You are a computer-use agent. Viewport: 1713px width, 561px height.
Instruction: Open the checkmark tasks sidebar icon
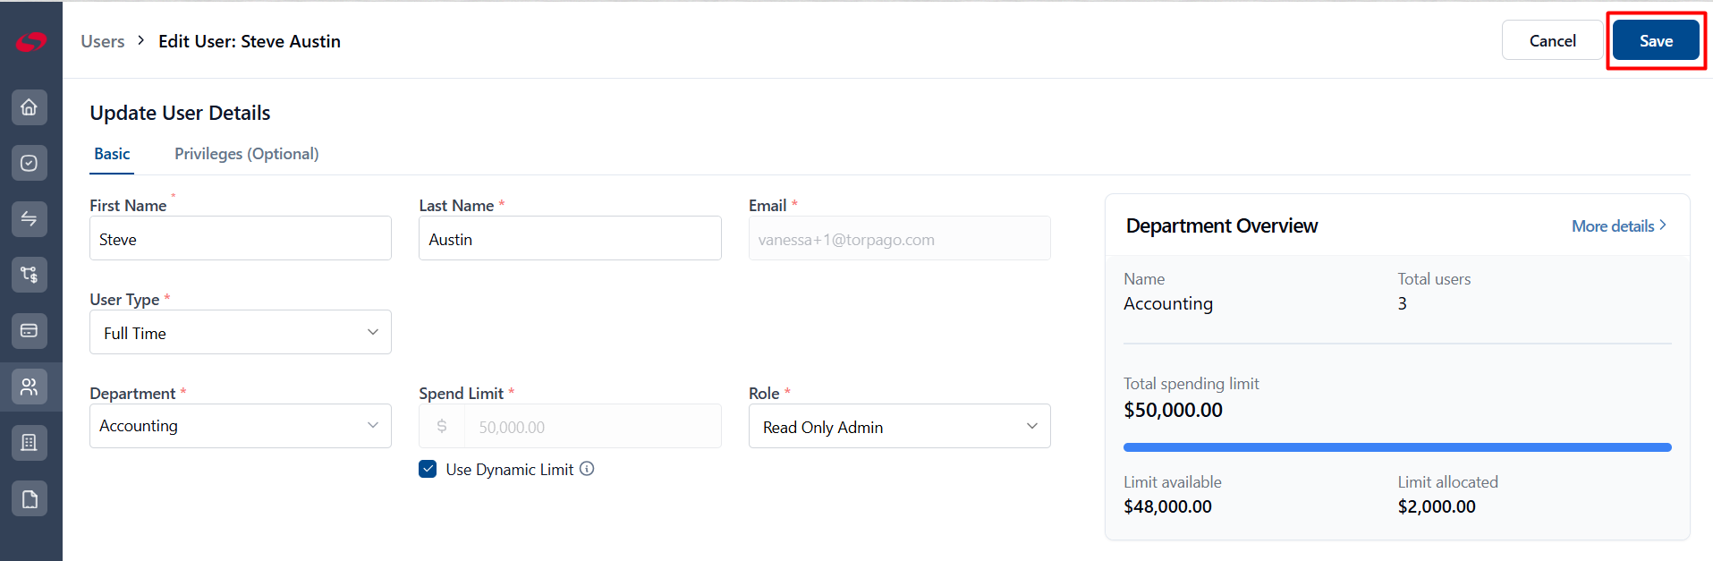click(x=30, y=163)
